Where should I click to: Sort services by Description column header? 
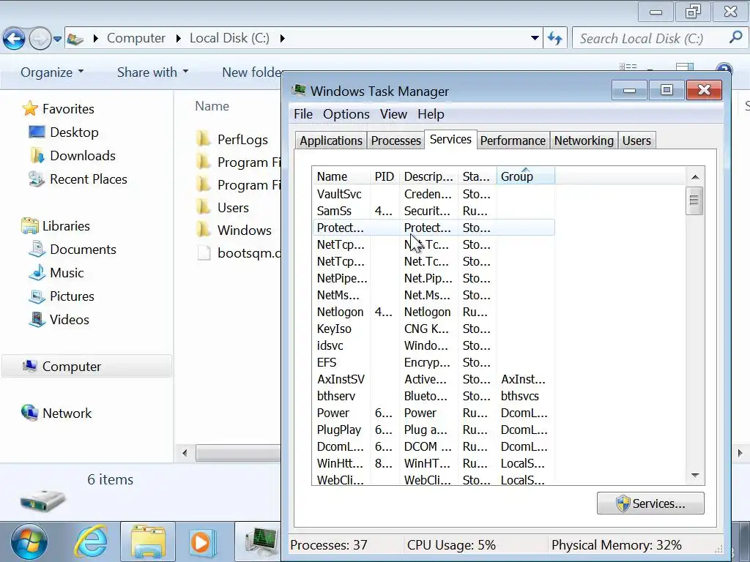click(x=428, y=176)
